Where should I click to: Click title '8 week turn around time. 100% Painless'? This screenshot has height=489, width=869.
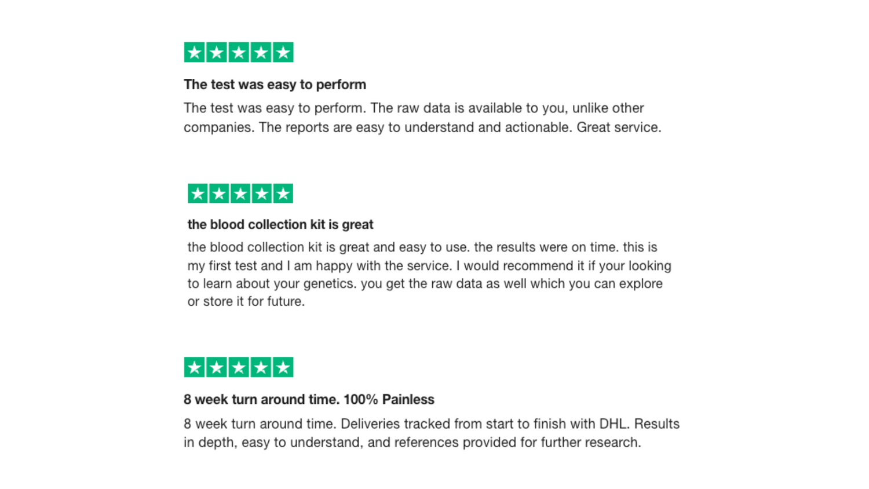coord(309,399)
